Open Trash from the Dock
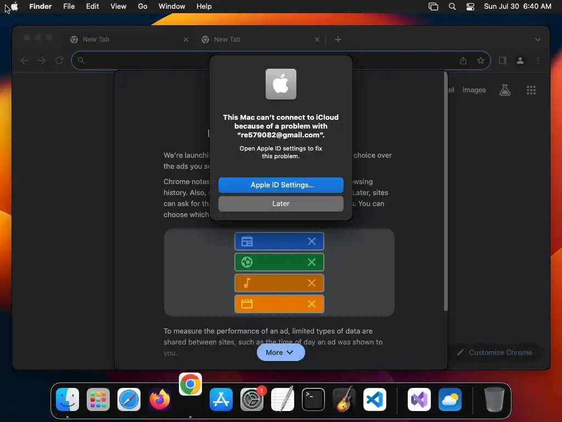This screenshot has height=422, width=562. [x=494, y=399]
